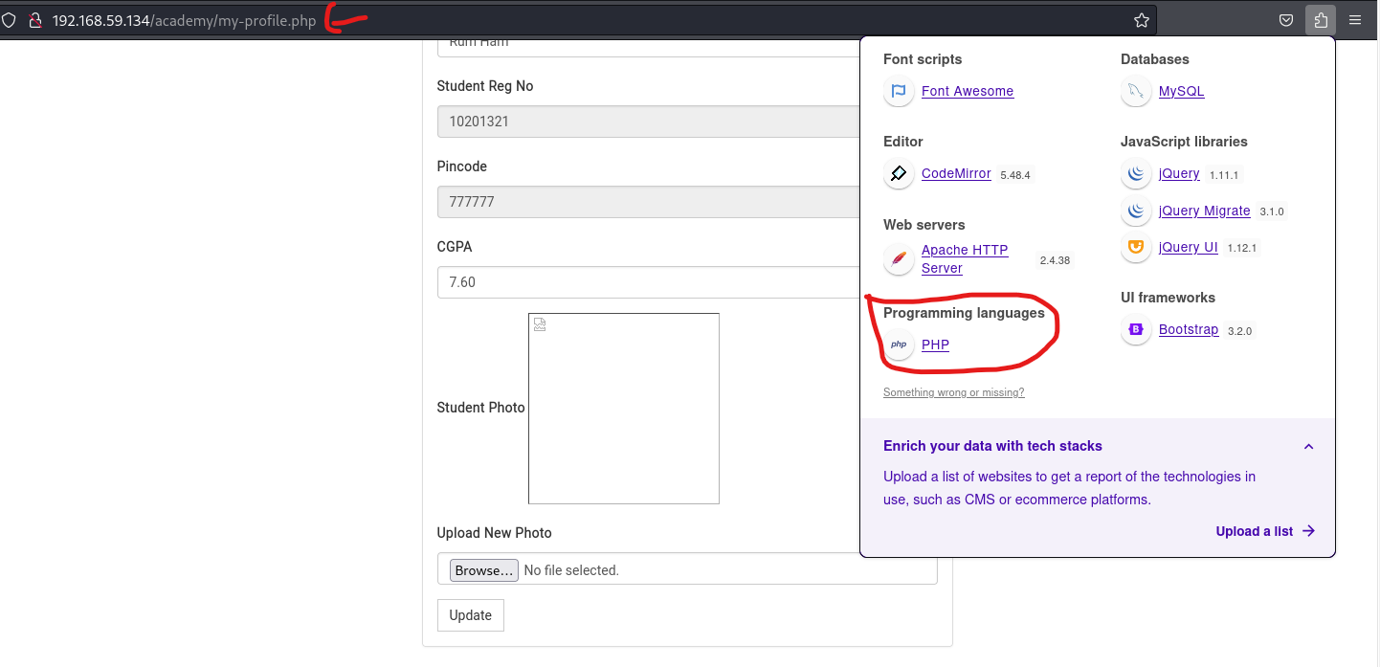Click the PHP logo icon

tap(899, 345)
